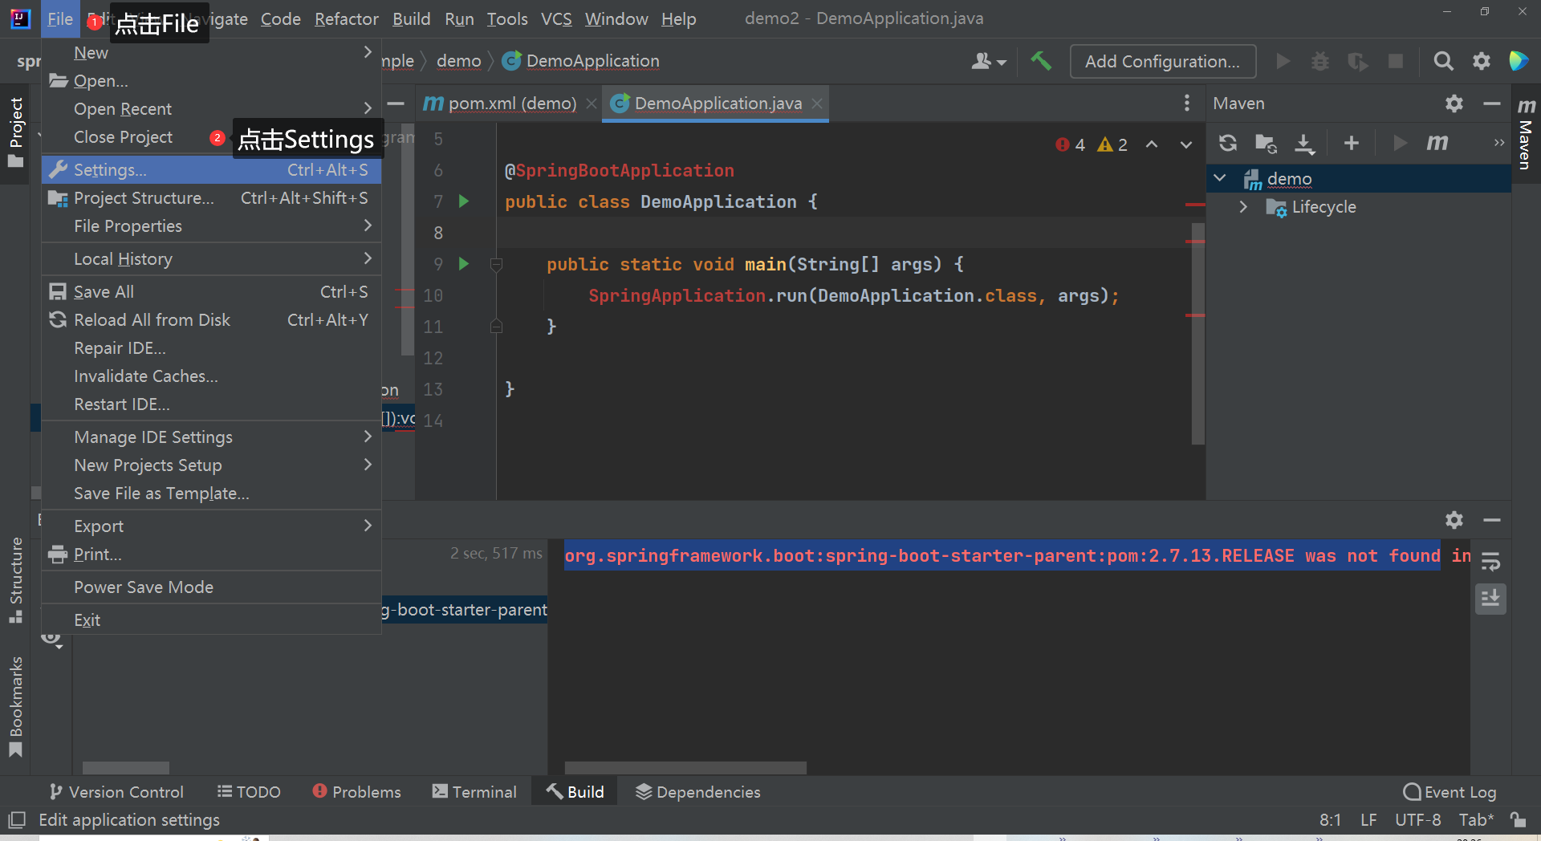Screen dimensions: 1541x841
Task: Open the TODO tool window
Action: click(249, 792)
